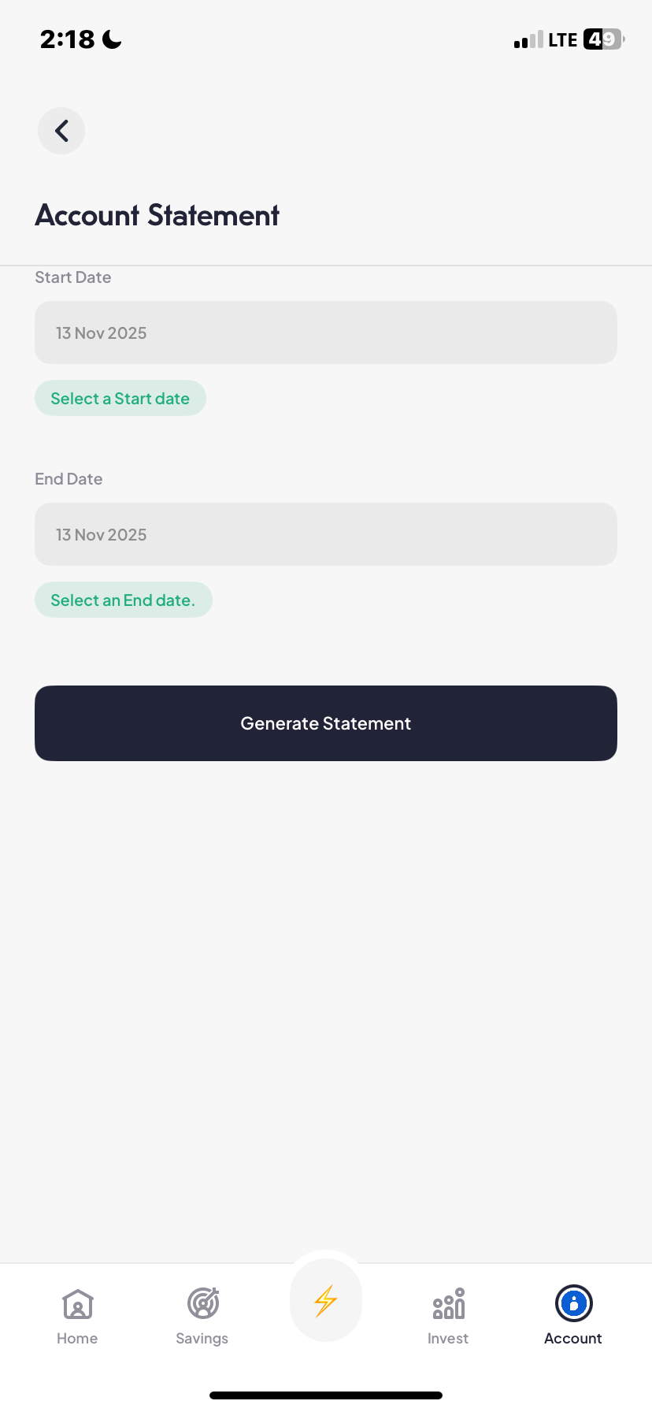The width and height of the screenshot is (652, 1412).
Task: Click the "Select an End date." chip
Action: 123,600
